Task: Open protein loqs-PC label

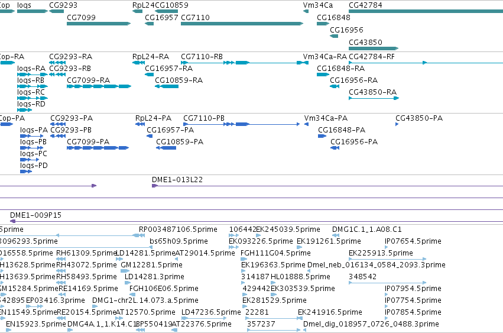Action: click(33, 154)
